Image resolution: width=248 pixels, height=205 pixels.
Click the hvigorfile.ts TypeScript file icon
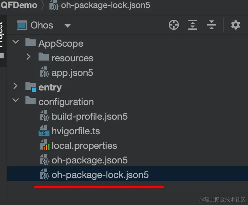pos(44,131)
